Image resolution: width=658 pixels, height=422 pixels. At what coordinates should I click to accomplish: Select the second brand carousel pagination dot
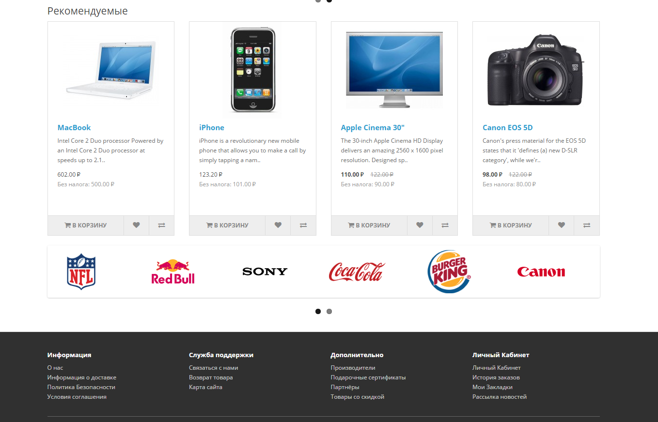329,311
